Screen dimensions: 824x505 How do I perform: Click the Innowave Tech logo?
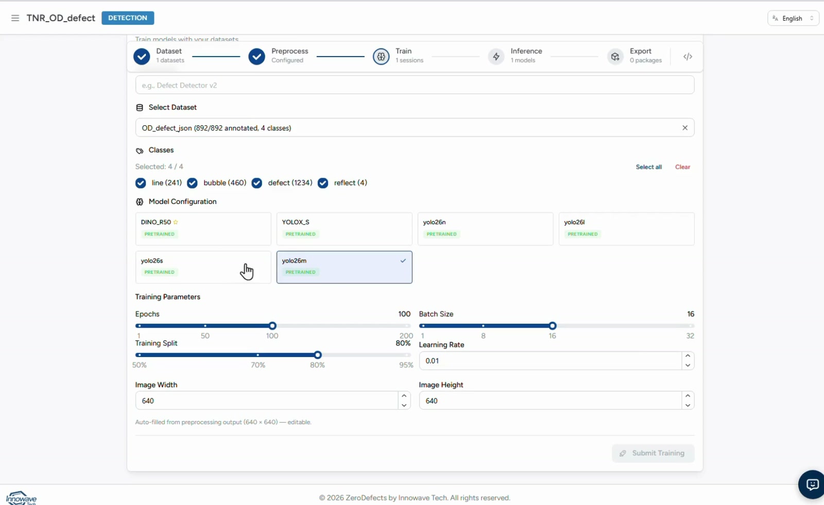pyautogui.click(x=22, y=497)
